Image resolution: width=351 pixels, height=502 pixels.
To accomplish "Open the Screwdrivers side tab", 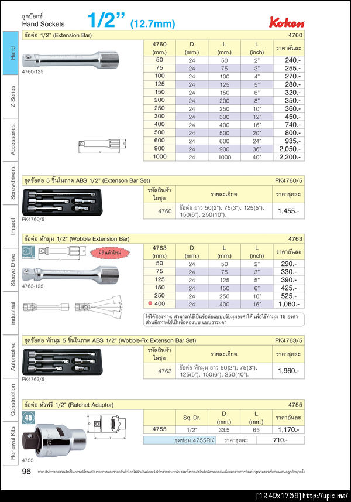I will pos(11,183).
